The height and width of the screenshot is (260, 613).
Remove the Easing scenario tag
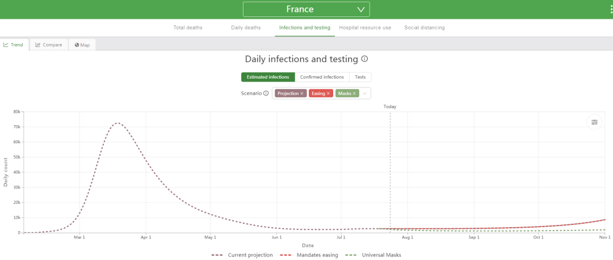[x=329, y=93]
